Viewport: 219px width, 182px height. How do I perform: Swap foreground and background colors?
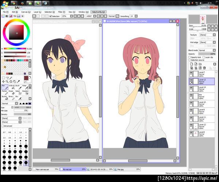tap(30, 77)
